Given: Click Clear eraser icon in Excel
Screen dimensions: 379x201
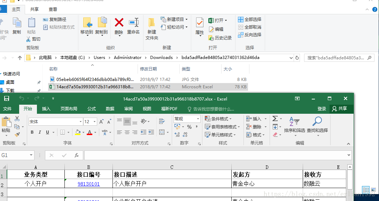Looking at the screenshot, I should click(x=275, y=135).
